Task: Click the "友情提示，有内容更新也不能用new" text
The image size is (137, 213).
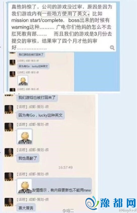Action: tap(61, 190)
